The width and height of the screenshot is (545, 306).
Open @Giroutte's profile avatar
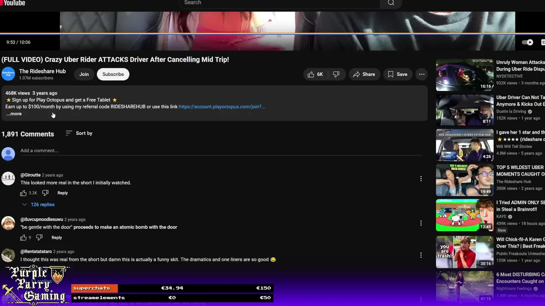(x=8, y=178)
